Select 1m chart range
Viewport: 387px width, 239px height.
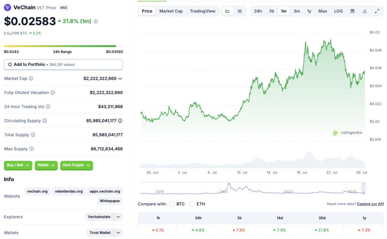tap(283, 11)
